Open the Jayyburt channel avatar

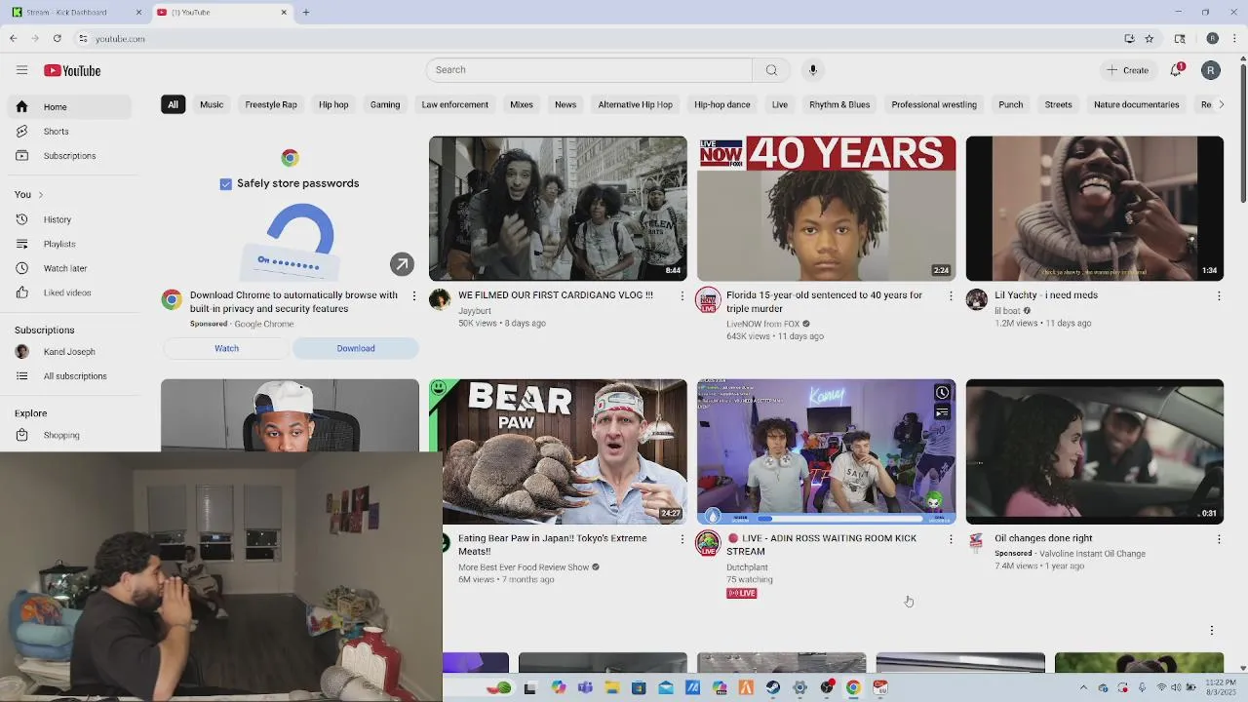pos(440,299)
